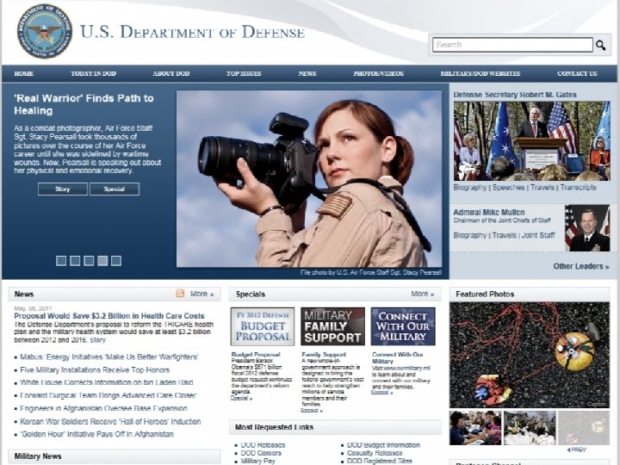Click the Story button in the feature
This screenshot has height=465, width=620.
[x=63, y=189]
